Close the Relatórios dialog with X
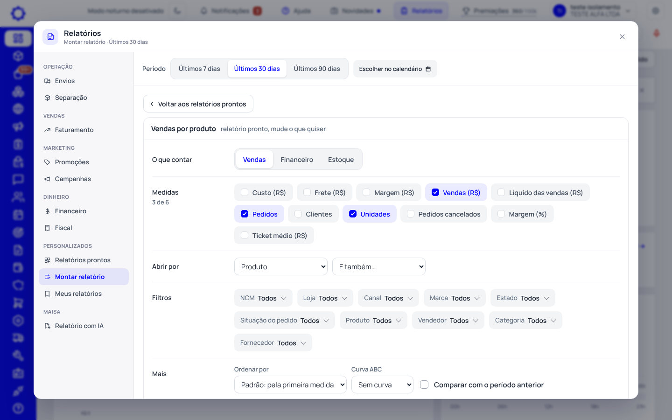 point(622,37)
